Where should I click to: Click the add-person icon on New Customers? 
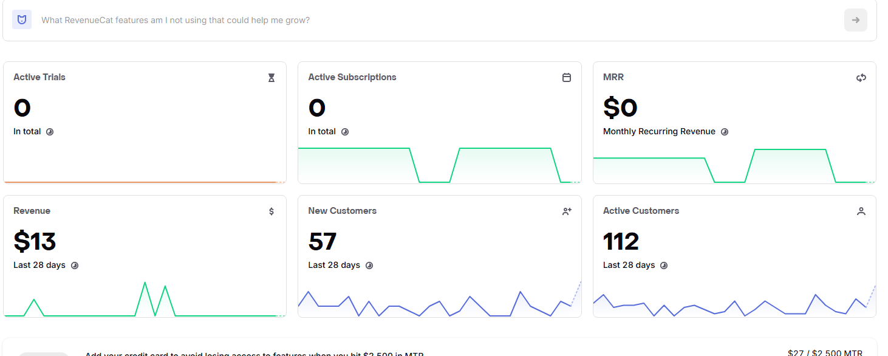[567, 211]
